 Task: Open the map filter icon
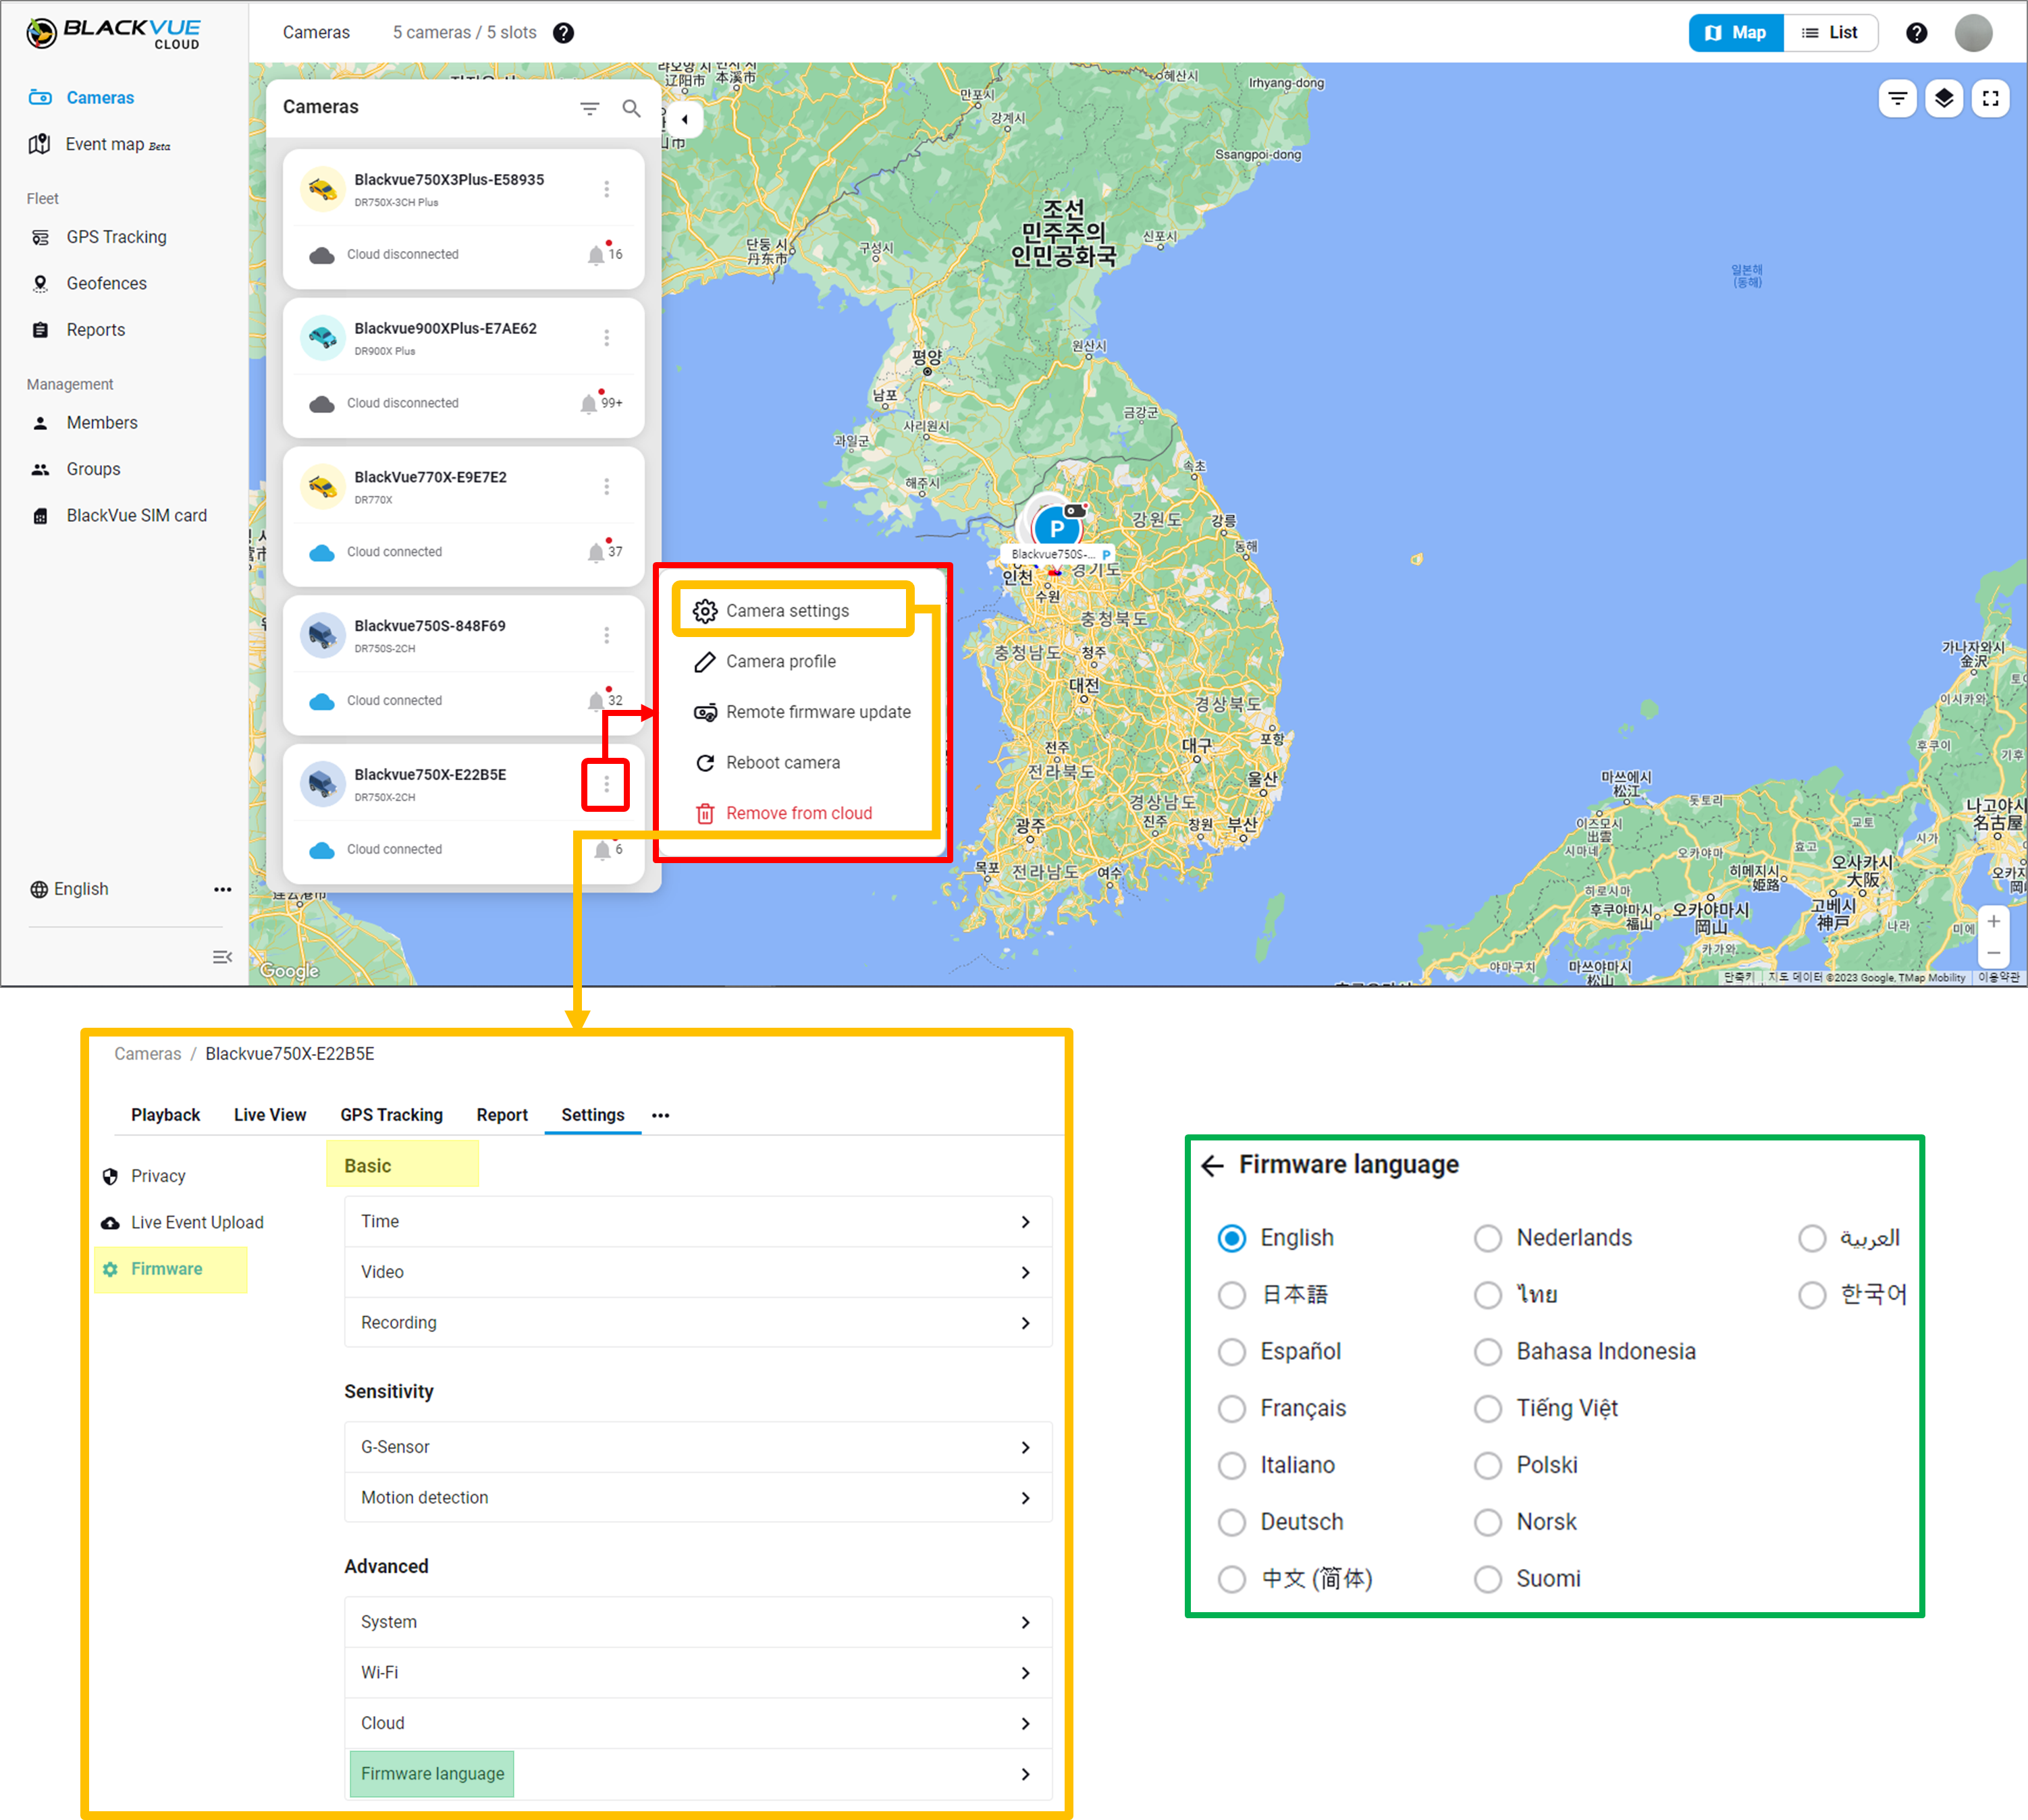[x=1897, y=98]
